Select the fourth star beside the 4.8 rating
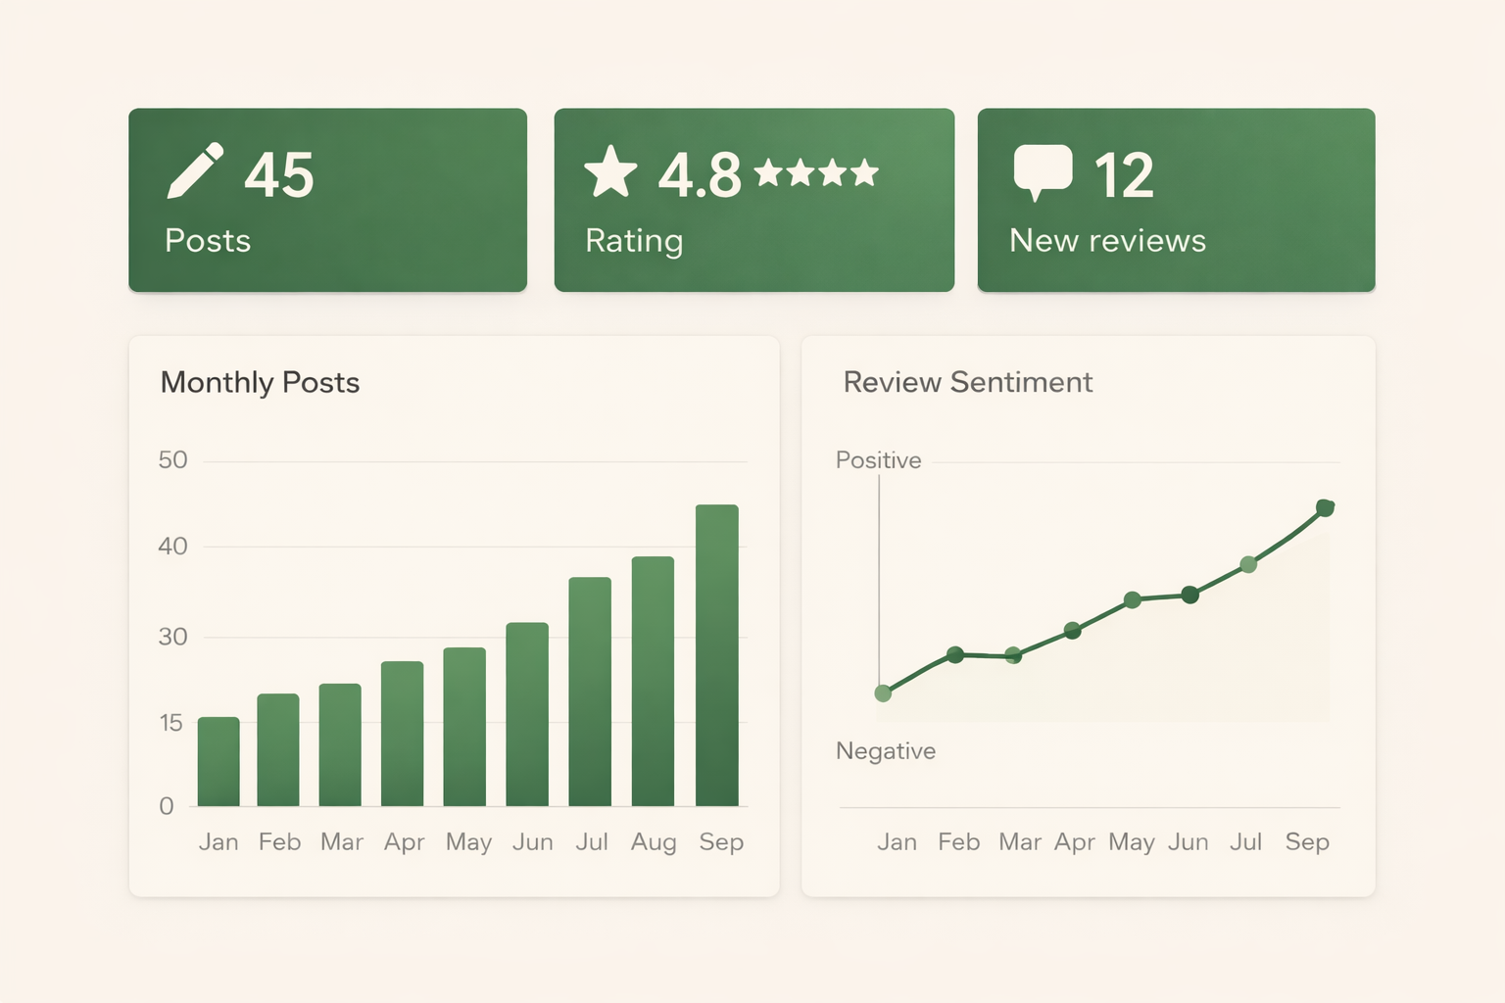 [x=862, y=172]
